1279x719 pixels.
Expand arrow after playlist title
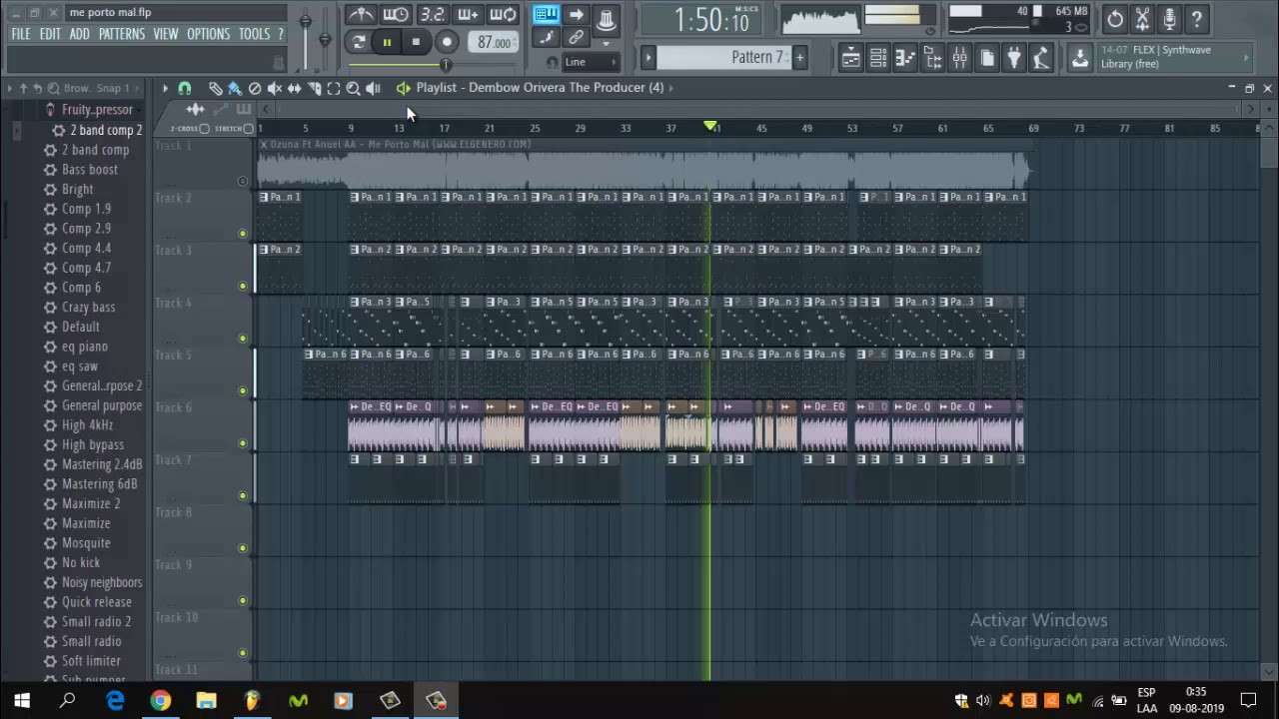(671, 87)
